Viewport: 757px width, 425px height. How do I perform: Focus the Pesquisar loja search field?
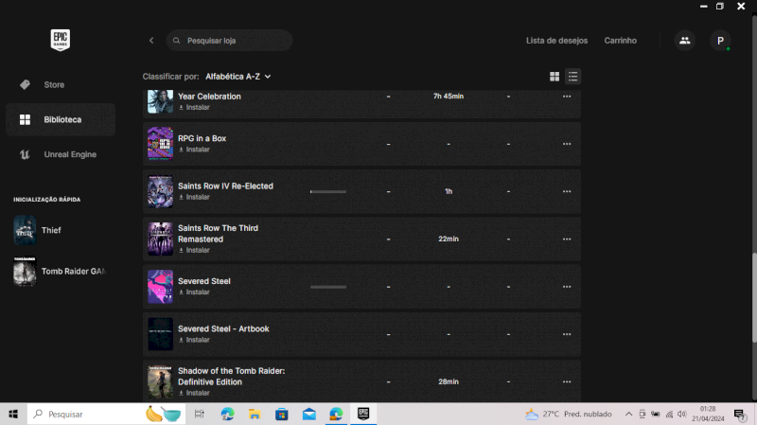coord(229,41)
